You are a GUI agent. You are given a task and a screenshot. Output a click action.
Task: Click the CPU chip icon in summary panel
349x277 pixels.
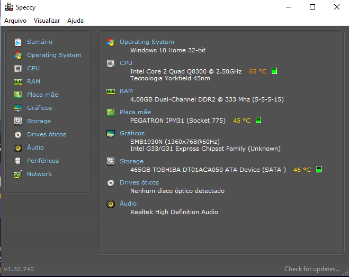(x=111, y=63)
